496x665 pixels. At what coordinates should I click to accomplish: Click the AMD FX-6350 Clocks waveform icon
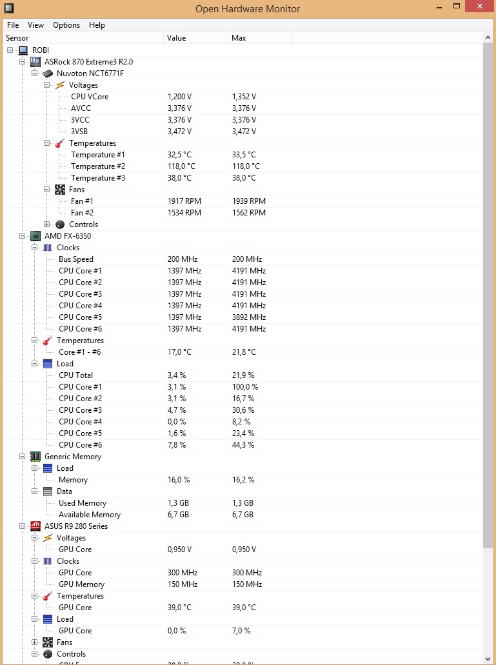click(x=48, y=248)
